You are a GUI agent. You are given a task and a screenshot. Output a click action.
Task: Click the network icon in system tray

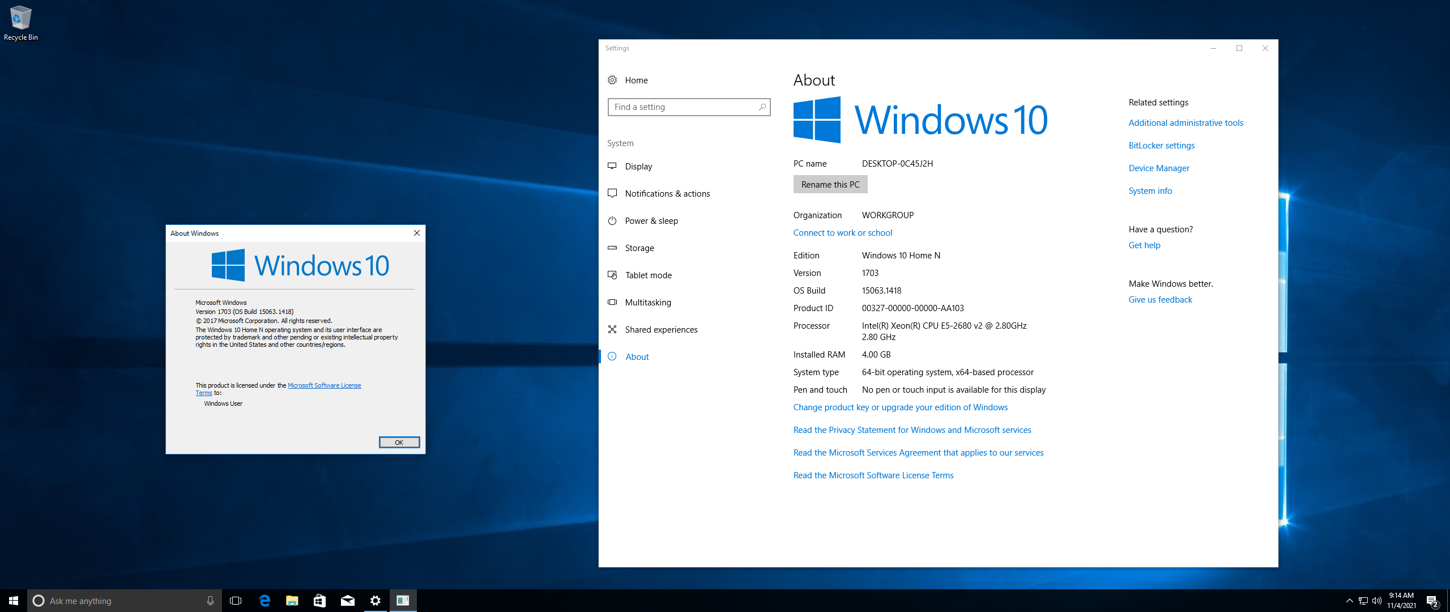(x=1363, y=601)
